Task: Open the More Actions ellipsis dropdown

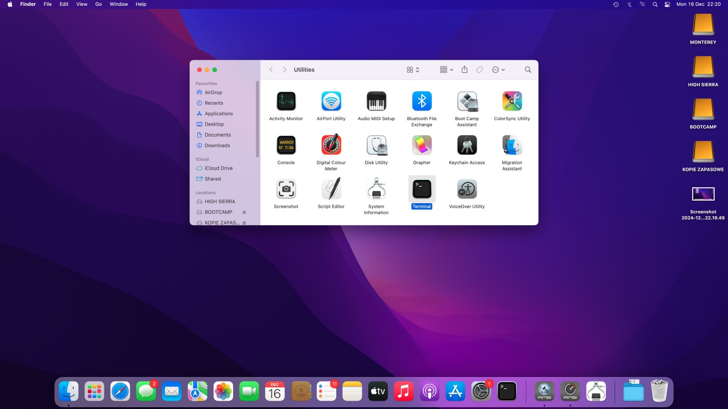Action: 498,70
